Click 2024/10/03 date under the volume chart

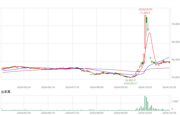[x=145, y=113]
